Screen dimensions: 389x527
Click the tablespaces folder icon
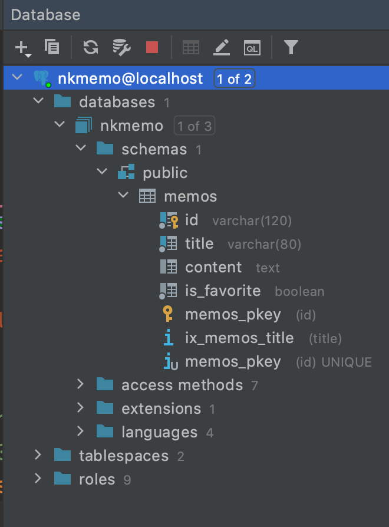(62, 455)
